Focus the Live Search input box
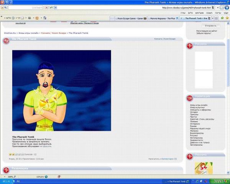Screen dimensions: 230x184 [25, 8]
